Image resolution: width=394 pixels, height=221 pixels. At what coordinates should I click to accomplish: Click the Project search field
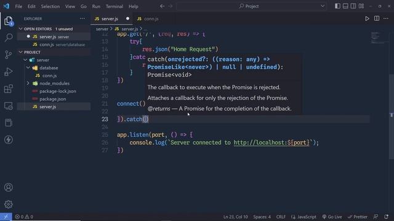pyautogui.click(x=251, y=6)
